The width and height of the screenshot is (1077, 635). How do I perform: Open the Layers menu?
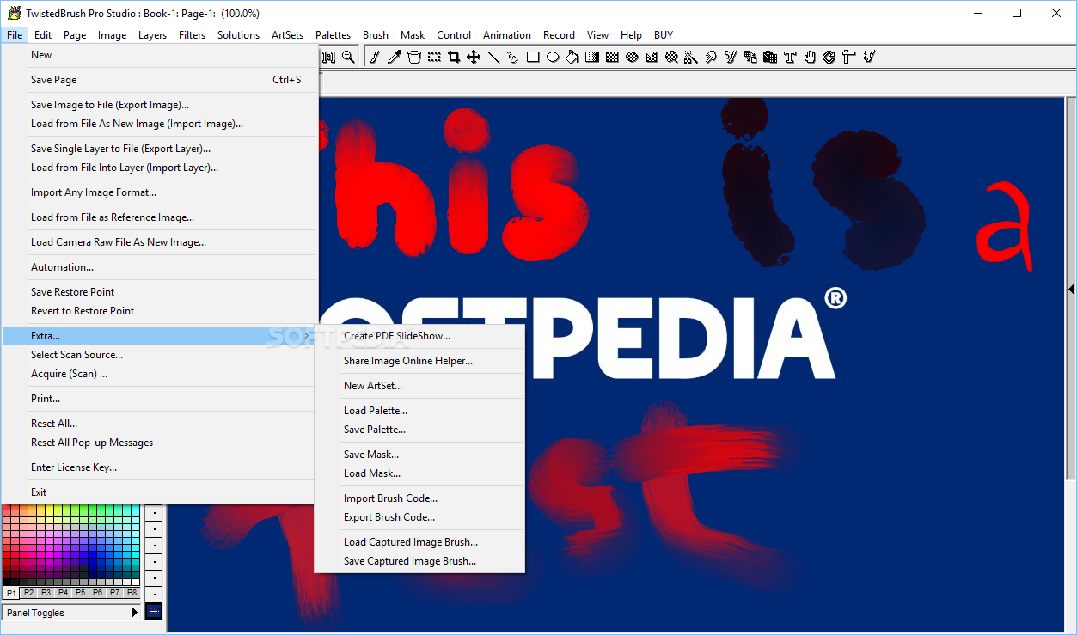(x=153, y=35)
